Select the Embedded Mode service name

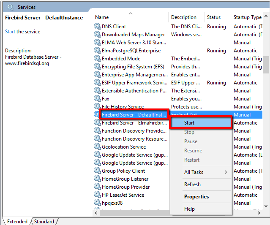click(x=121, y=59)
